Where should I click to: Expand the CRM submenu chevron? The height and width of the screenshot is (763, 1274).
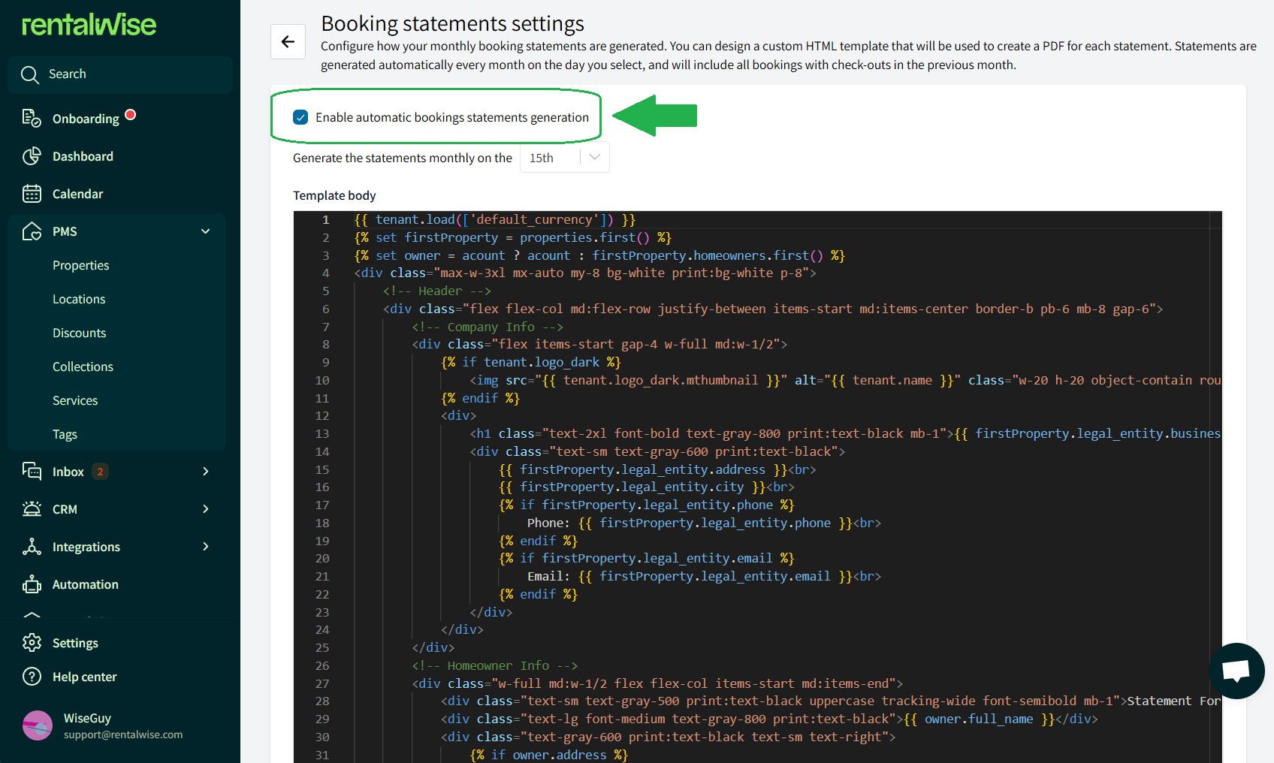pos(205,509)
